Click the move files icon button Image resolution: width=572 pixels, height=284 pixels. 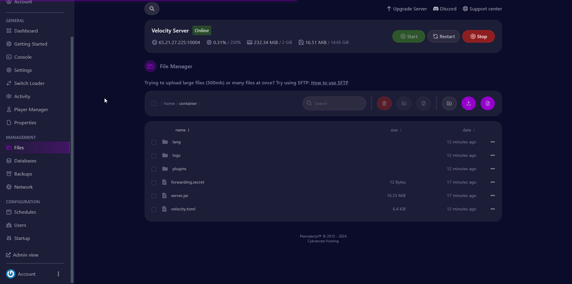pyautogui.click(x=404, y=103)
